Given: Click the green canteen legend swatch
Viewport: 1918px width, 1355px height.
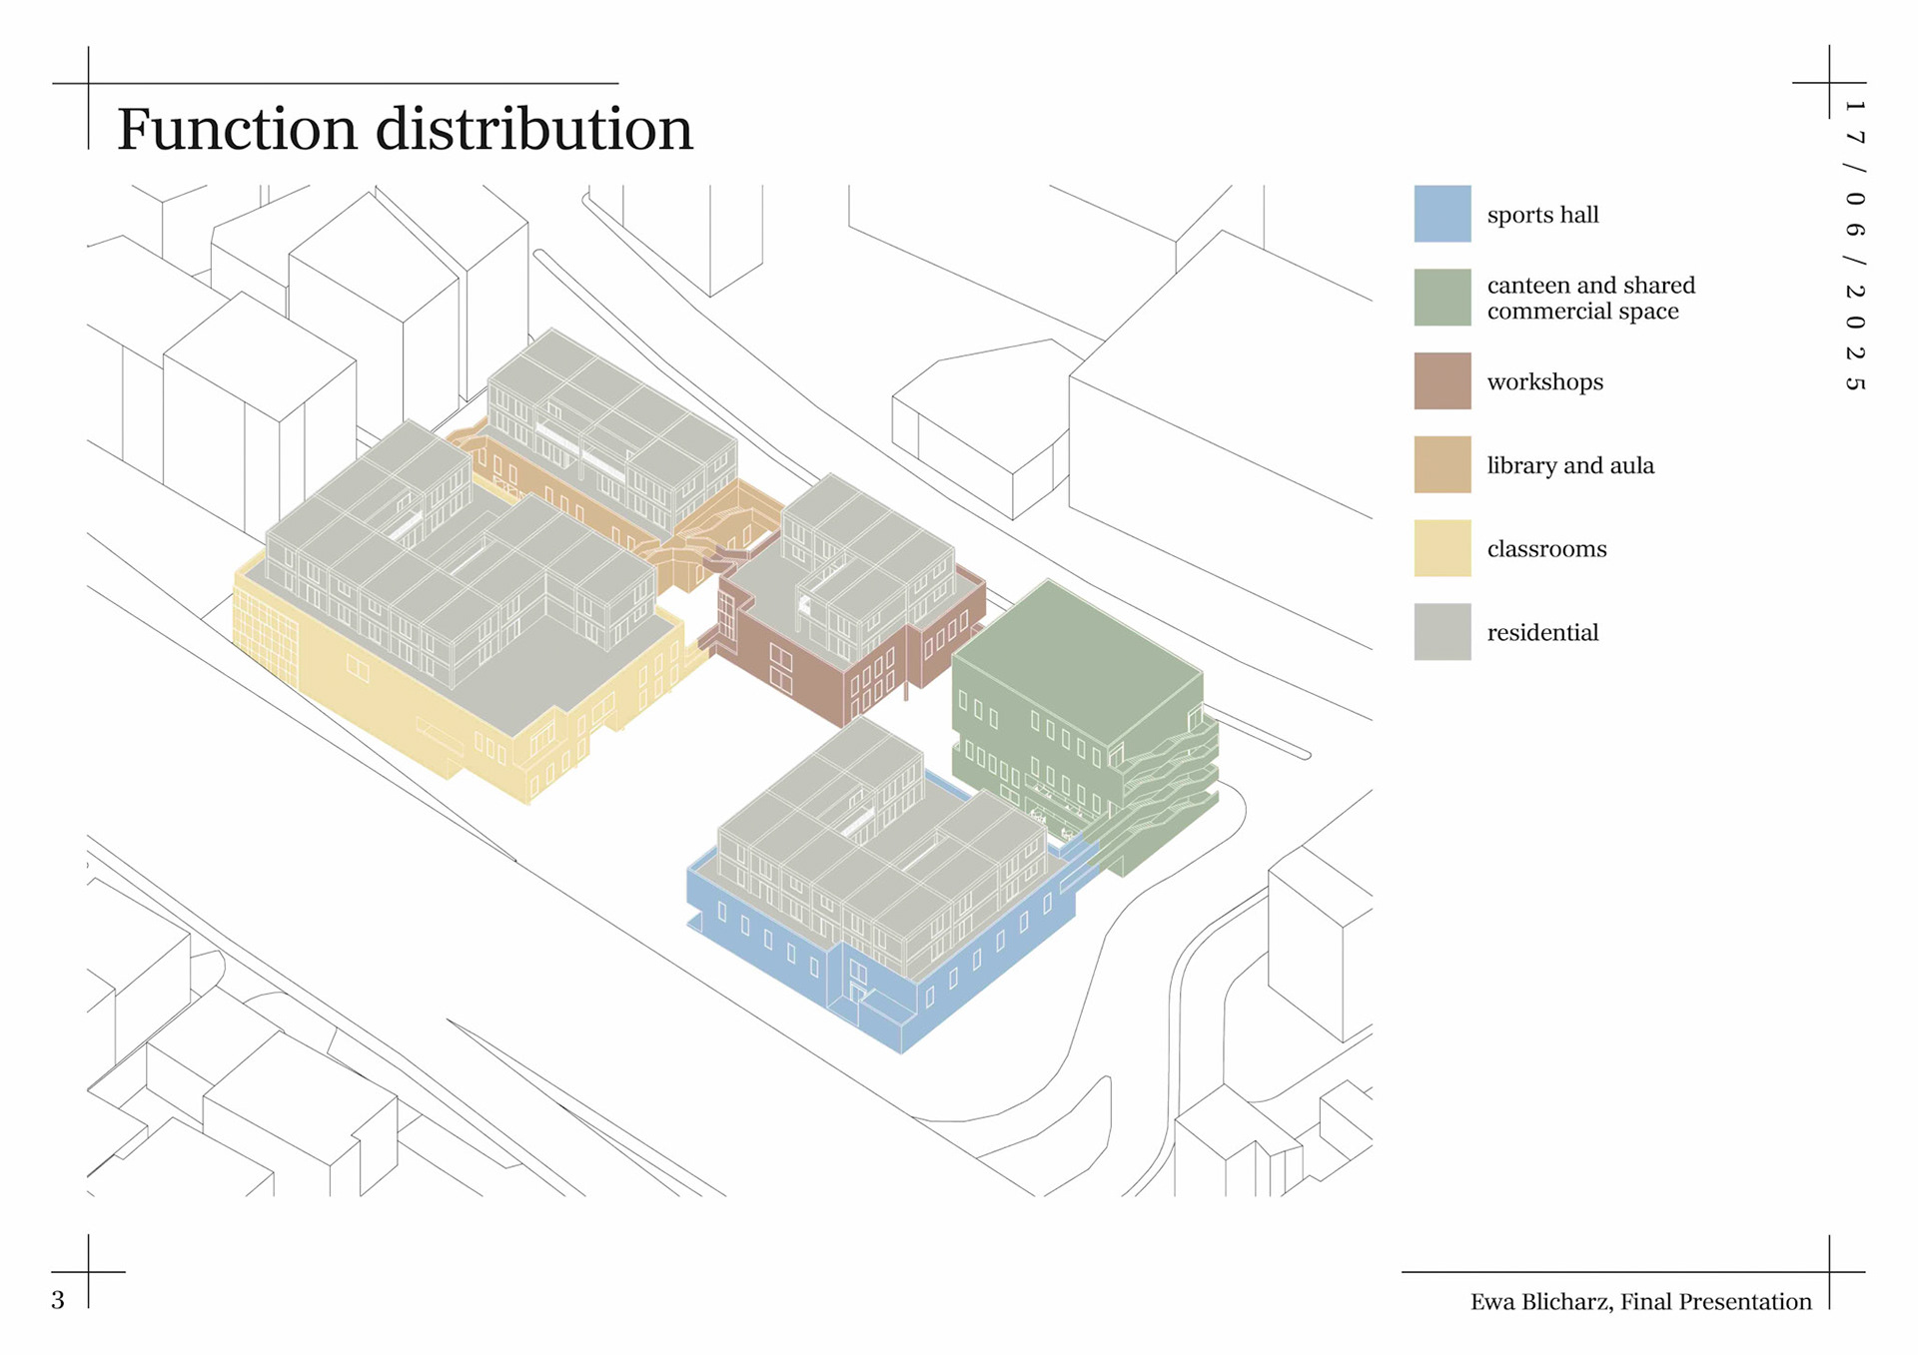Looking at the screenshot, I should coord(1441,298).
